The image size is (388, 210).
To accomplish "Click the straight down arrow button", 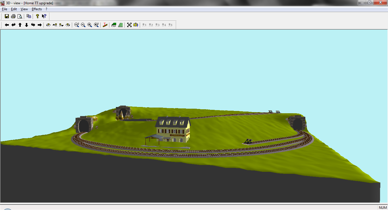I will point(26,25).
